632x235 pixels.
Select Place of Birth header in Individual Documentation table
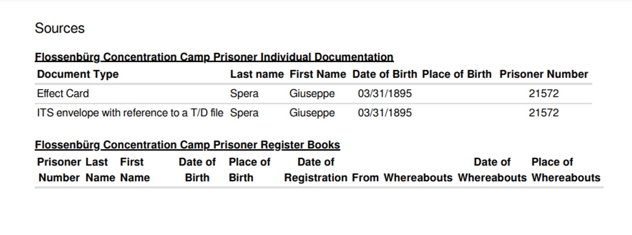[457, 74]
